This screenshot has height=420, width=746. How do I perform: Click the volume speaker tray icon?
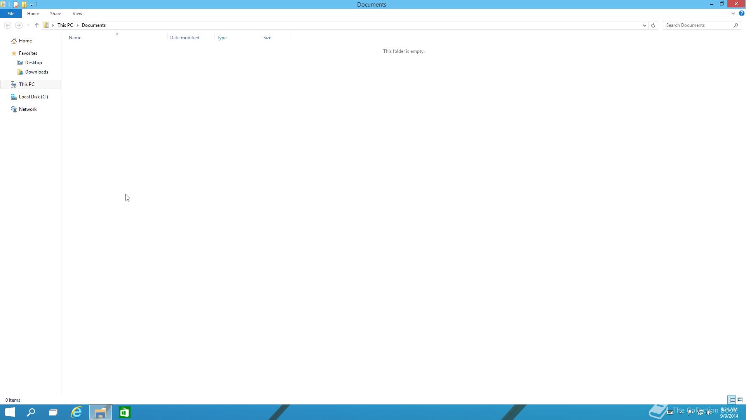709,413
